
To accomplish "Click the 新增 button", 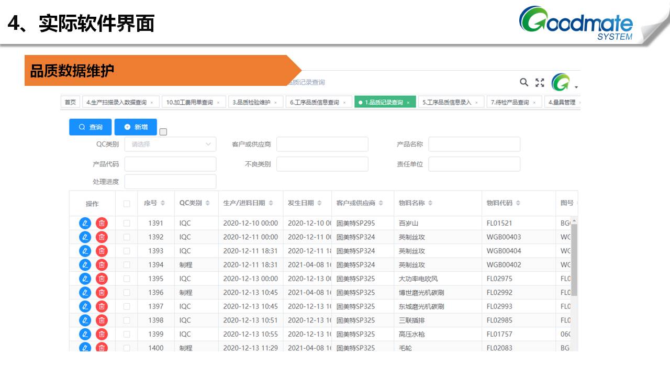I will 136,127.
